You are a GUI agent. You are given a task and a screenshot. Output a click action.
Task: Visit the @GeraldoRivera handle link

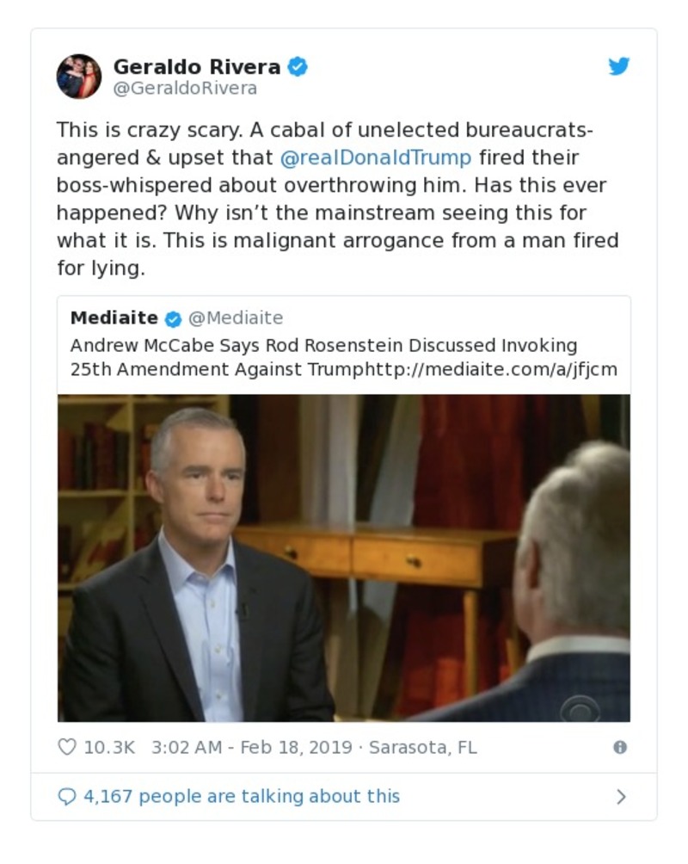[185, 89]
